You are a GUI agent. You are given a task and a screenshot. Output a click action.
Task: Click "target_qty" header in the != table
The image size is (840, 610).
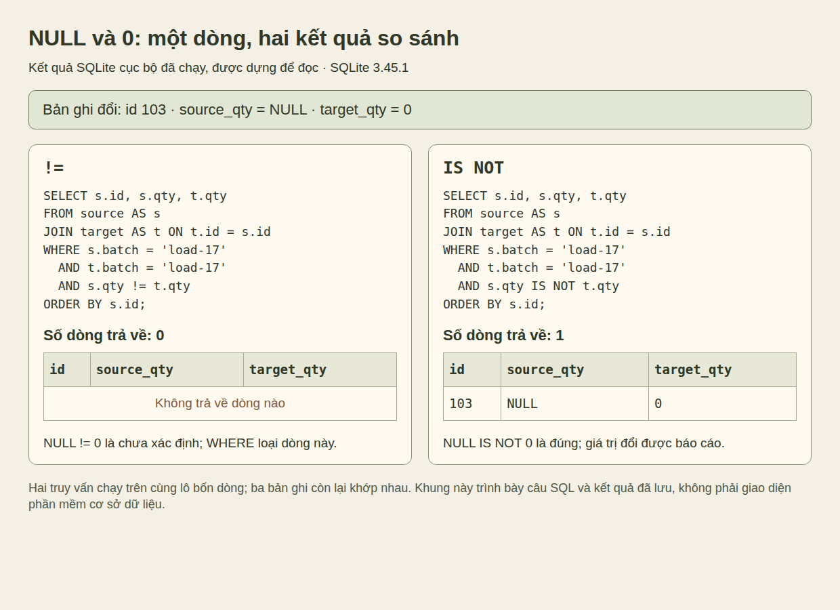point(320,369)
